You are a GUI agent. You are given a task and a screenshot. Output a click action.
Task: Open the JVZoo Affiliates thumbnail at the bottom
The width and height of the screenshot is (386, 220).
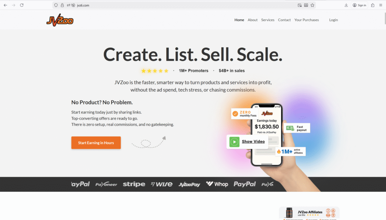309,213
